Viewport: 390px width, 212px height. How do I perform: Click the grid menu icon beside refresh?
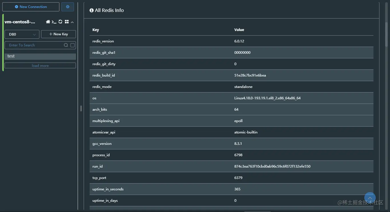(67, 22)
